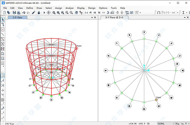Image resolution: width=190 pixels, height=125 pixels.
Task: Open dropdown arrow beside I-beam icon
Action: [187, 13]
